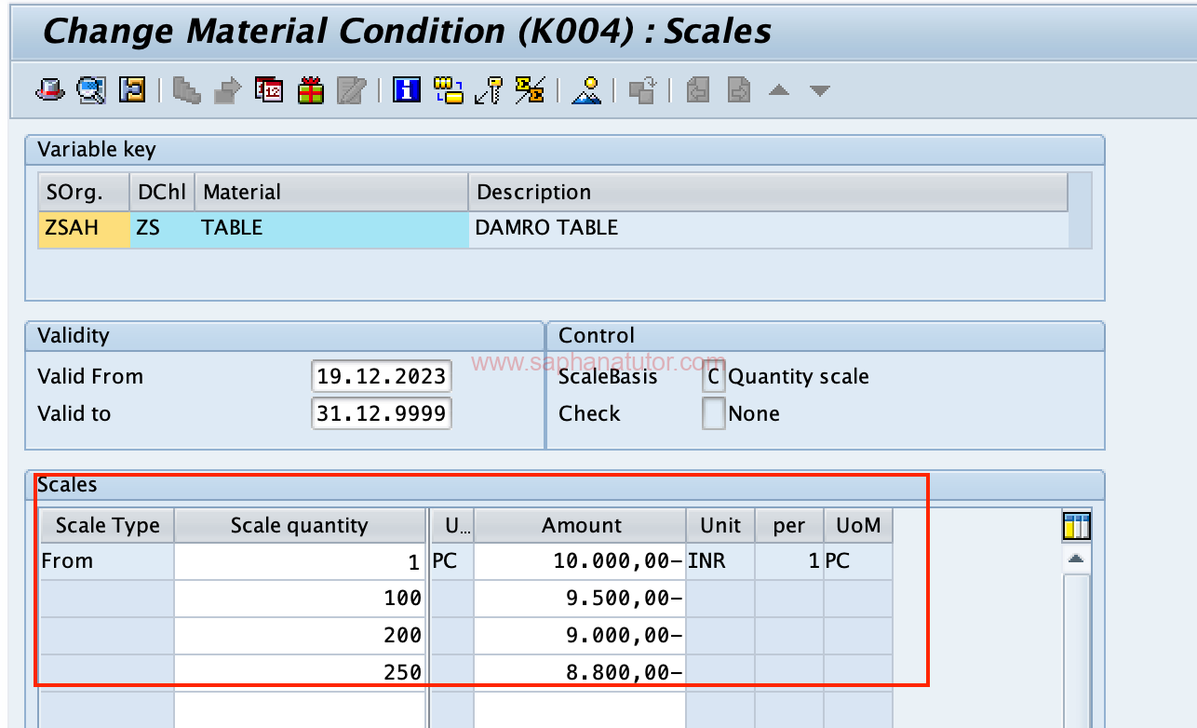
Task: Click the ScaleBasis field containing C
Action: [713, 377]
